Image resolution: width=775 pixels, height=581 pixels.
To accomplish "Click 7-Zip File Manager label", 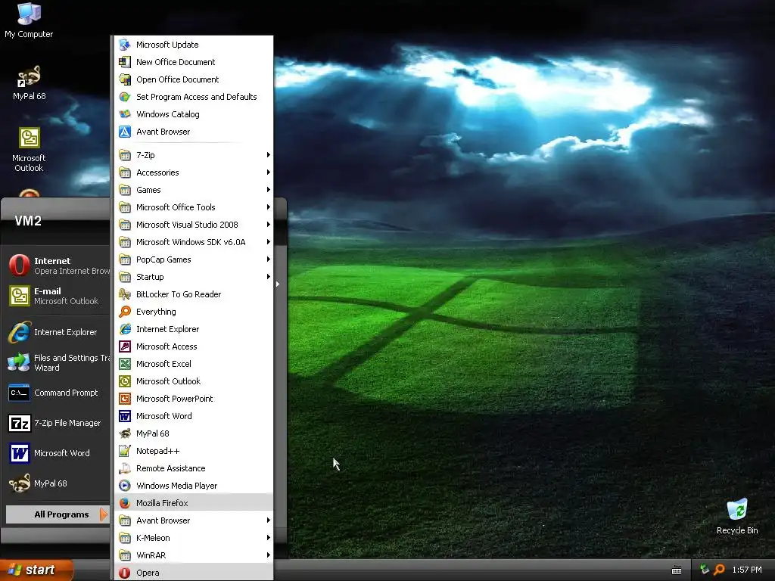I will coord(67,423).
